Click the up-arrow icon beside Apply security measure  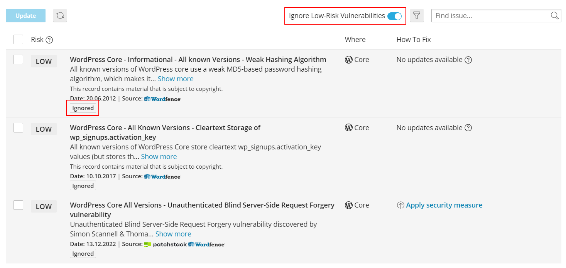pyautogui.click(x=400, y=205)
